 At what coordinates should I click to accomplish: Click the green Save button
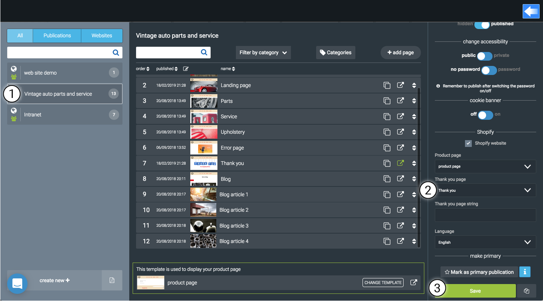[475, 291]
